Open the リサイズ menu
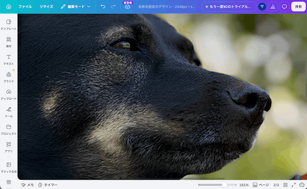307x189 pixels. [x=46, y=7]
